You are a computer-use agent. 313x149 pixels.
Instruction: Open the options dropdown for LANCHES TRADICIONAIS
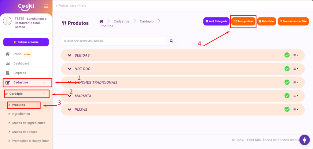click(x=296, y=82)
